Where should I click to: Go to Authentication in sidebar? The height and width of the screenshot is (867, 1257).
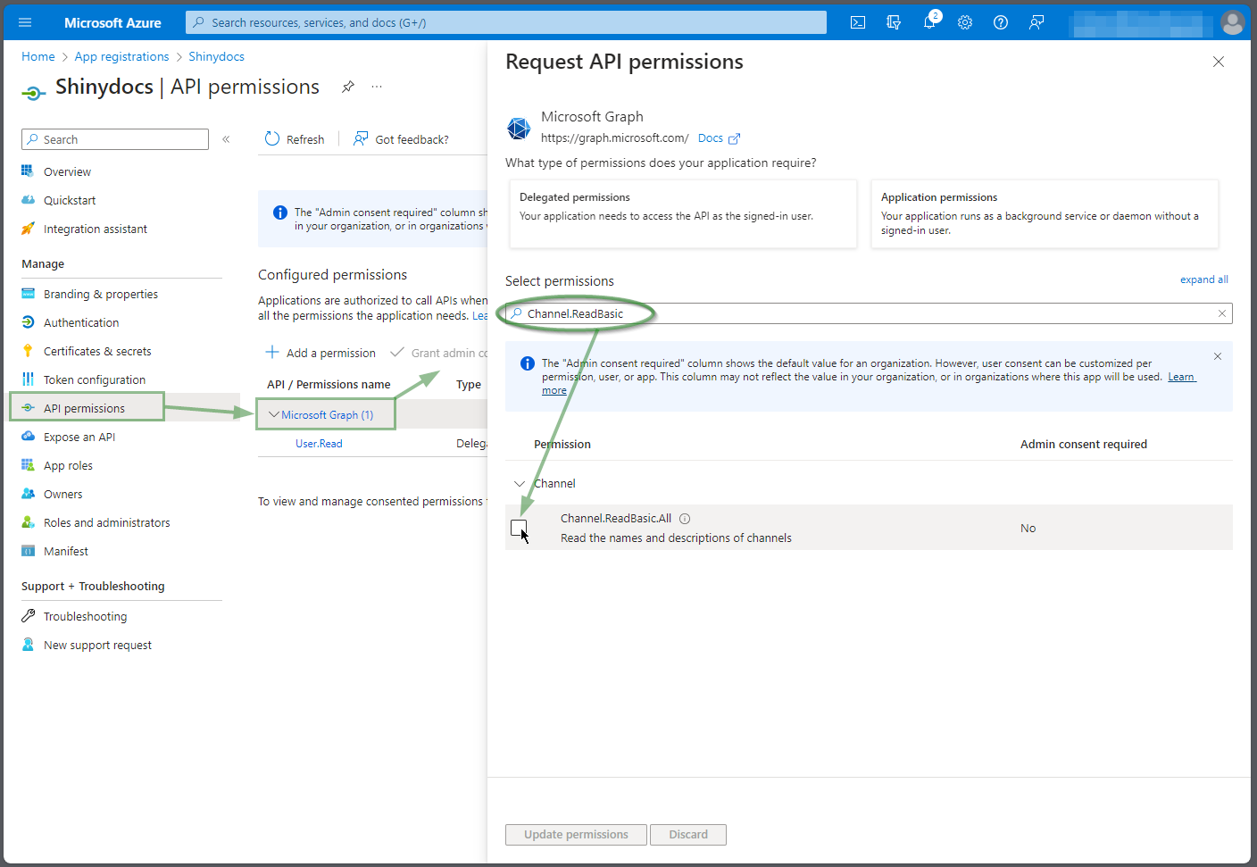(x=81, y=323)
